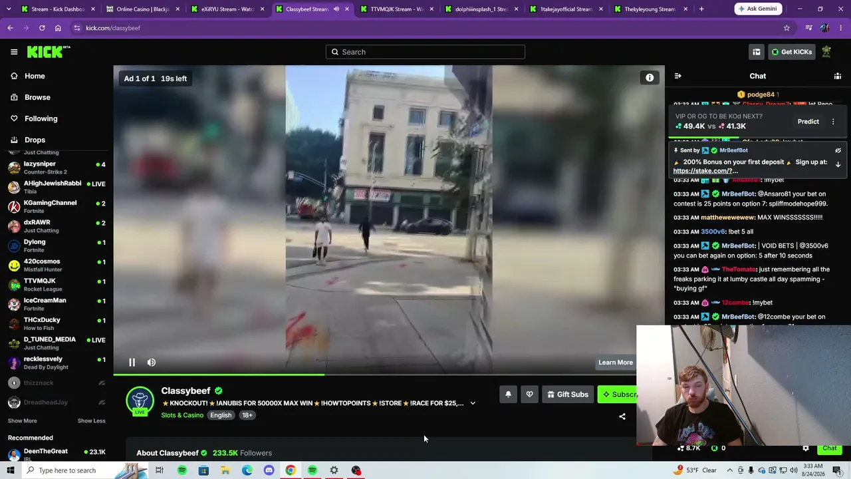This screenshot has height=479, width=851.
Task: Open AHighJewishRabbi channel in sidebar
Action: pyautogui.click(x=57, y=187)
